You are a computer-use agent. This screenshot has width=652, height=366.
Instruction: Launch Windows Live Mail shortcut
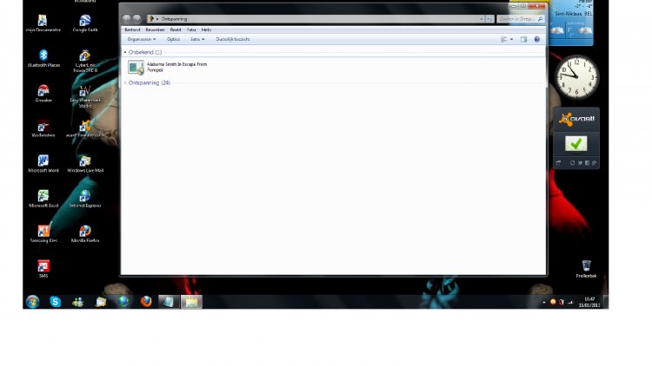click(85, 164)
